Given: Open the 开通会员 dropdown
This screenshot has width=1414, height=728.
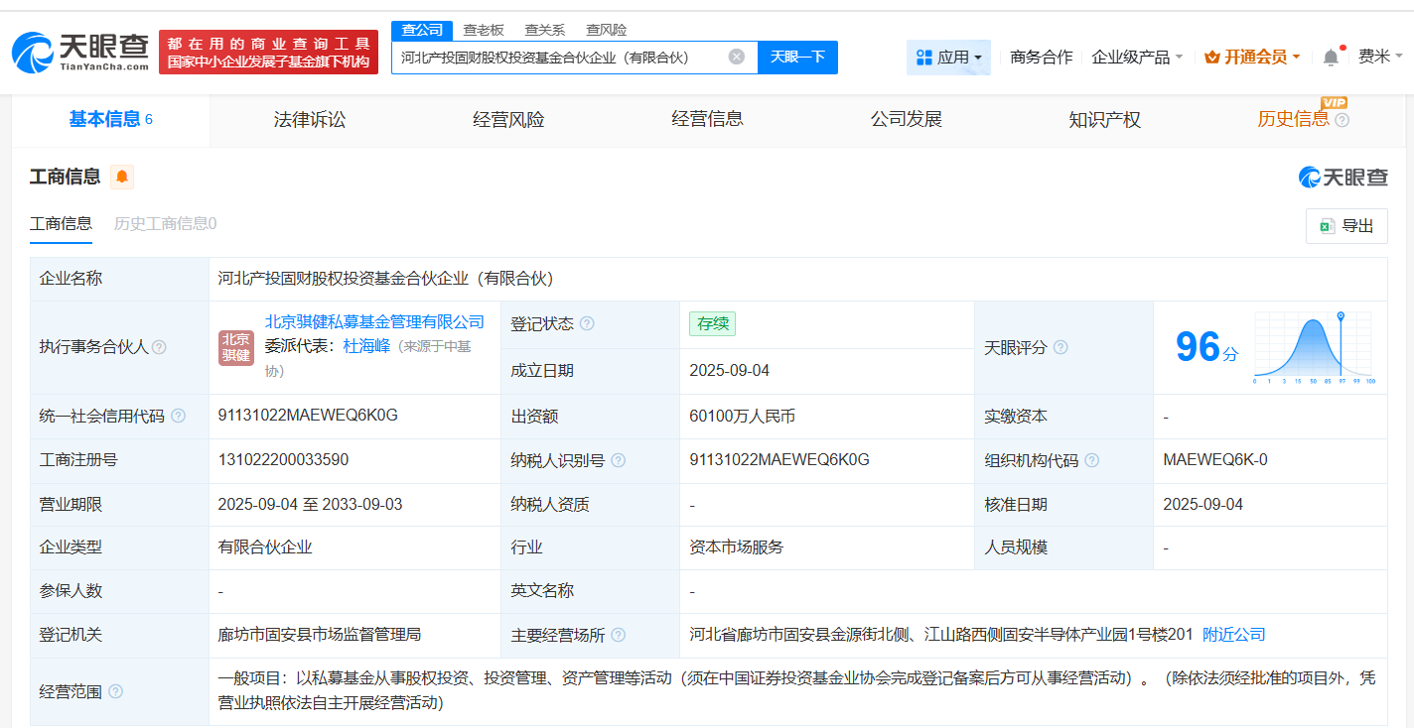Looking at the screenshot, I should point(1252,58).
